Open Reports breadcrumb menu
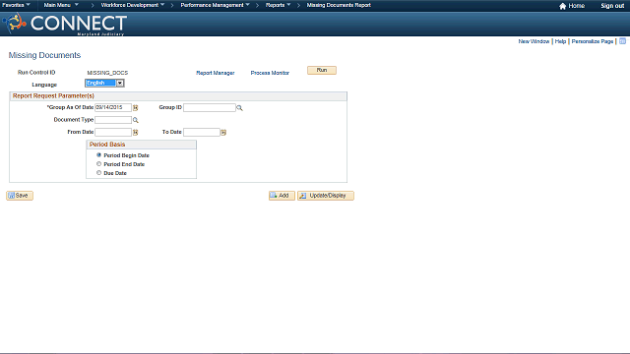This screenshot has width=630, height=354. click(278, 5)
